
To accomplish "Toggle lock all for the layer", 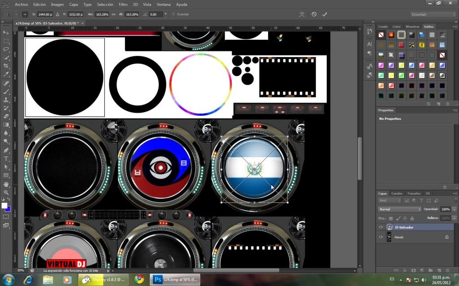I will click(x=412, y=218).
